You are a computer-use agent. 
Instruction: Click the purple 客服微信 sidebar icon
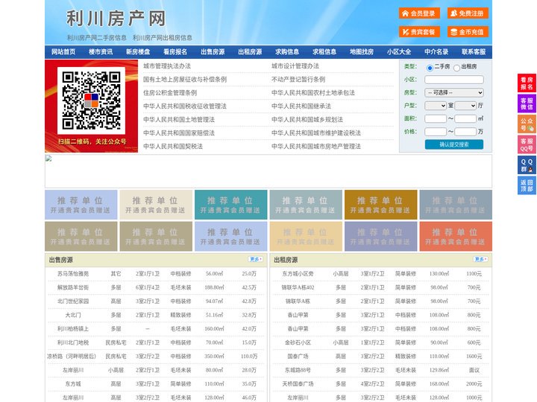coord(527,103)
